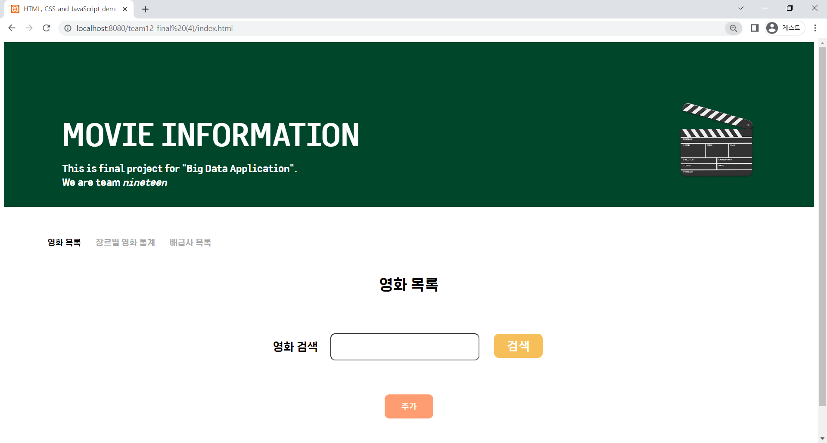
Task: Click the browser forward arrow
Action: click(x=29, y=28)
